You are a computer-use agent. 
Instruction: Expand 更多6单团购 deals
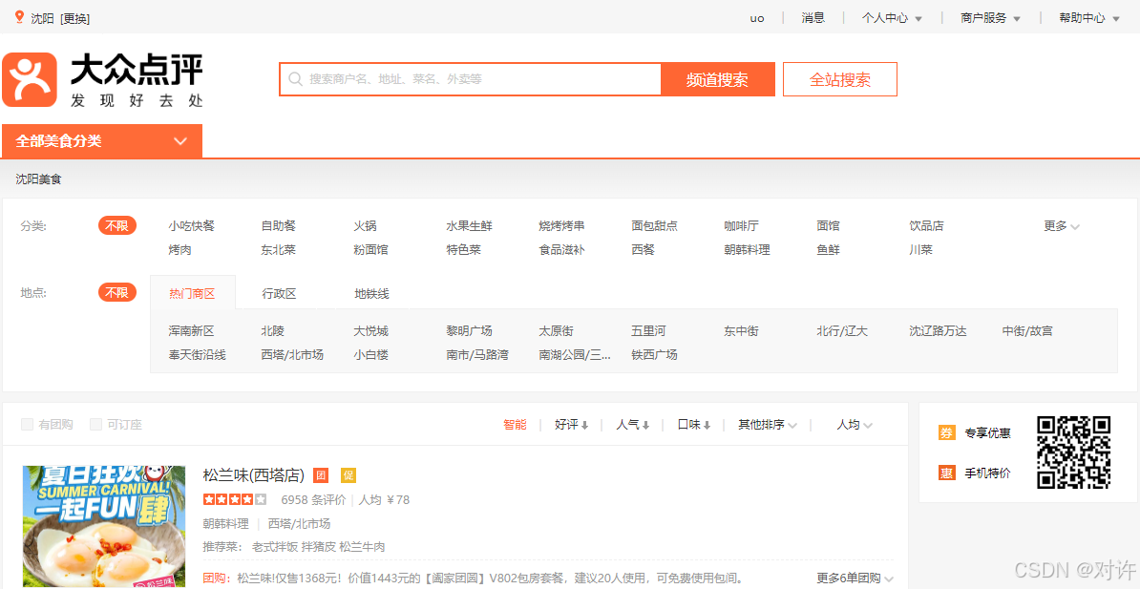pos(855,578)
